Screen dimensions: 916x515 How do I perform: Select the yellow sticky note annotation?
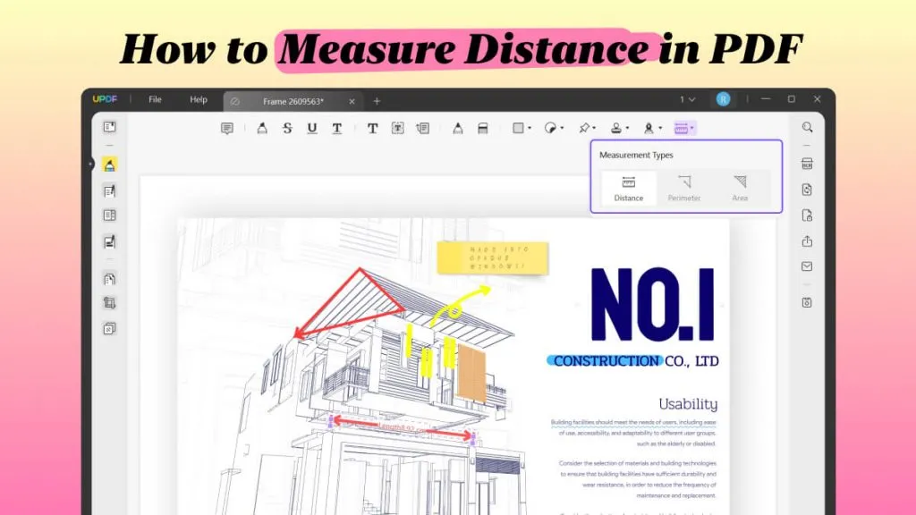tap(493, 258)
